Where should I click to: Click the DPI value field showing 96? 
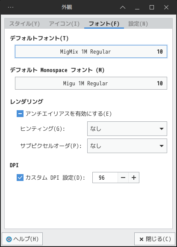click(105, 178)
